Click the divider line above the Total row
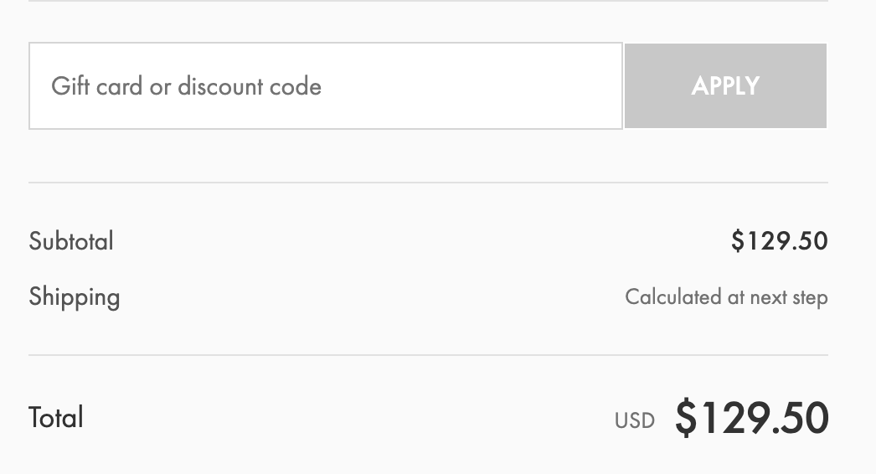The height and width of the screenshot is (474, 876). click(428, 355)
